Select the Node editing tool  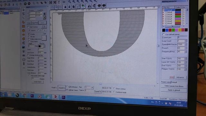23,14
